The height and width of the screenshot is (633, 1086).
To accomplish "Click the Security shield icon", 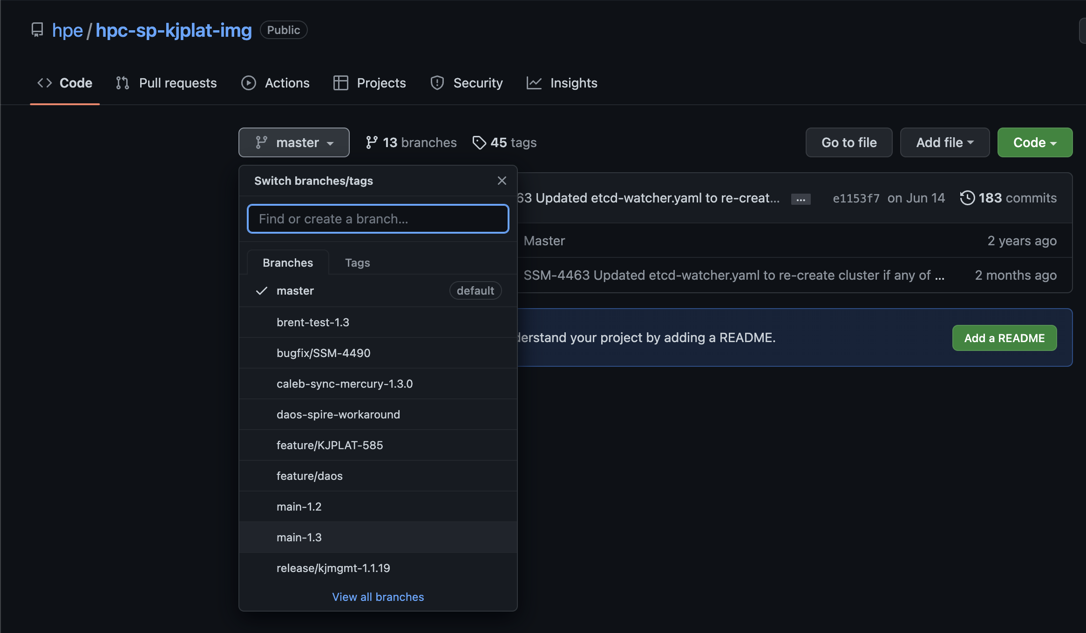I will pyautogui.click(x=437, y=83).
